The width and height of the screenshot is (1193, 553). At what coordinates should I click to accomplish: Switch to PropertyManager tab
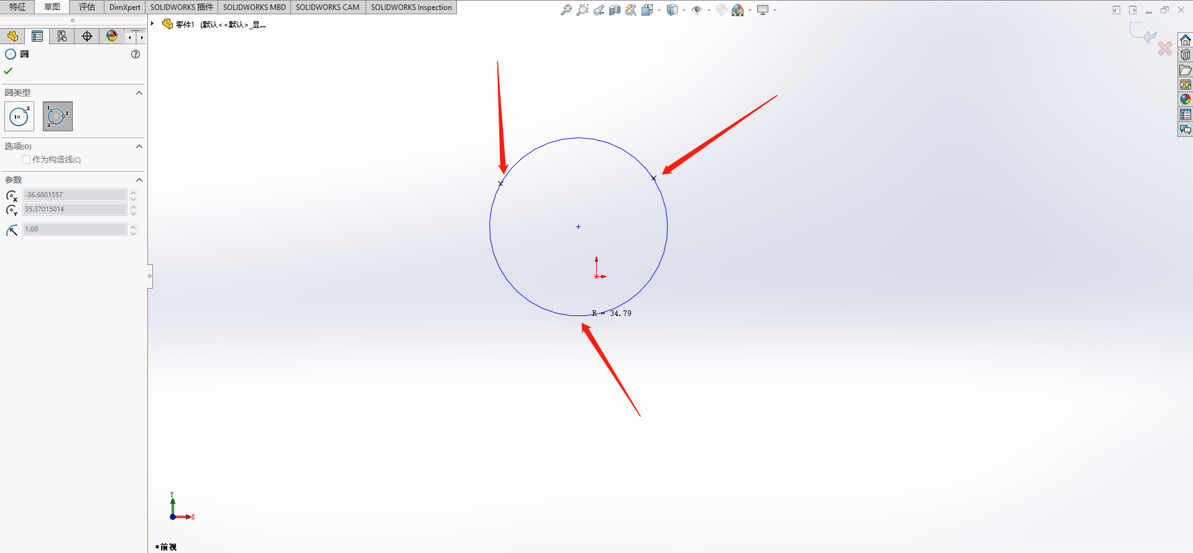pyautogui.click(x=37, y=36)
